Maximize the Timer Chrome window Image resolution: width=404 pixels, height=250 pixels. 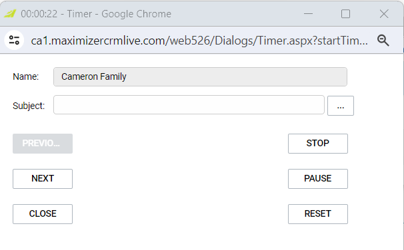pyautogui.click(x=345, y=13)
